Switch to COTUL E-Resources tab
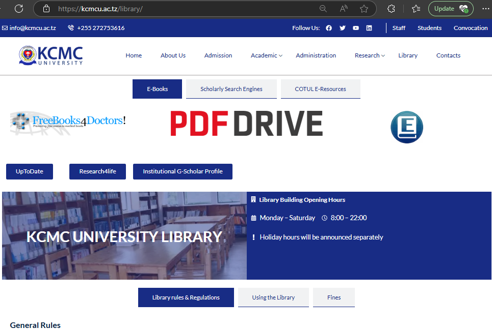Viewport: 492px width, 329px height. click(320, 89)
